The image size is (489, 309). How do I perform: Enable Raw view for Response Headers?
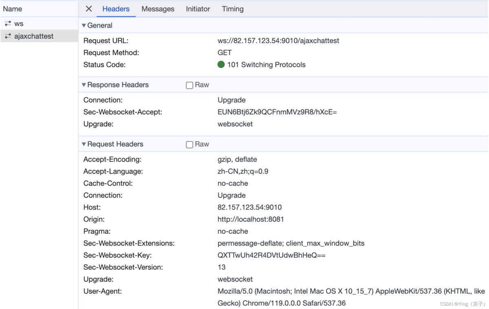click(x=189, y=85)
